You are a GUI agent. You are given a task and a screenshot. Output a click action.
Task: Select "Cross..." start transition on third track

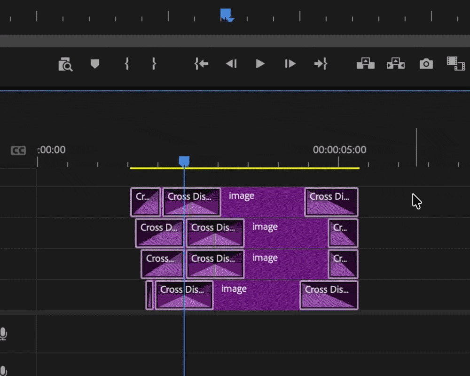point(162,264)
